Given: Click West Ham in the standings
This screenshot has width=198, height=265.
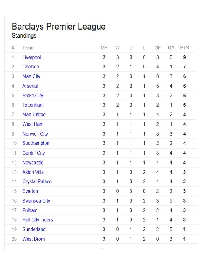Looking at the screenshot, I should (x=33, y=124).
